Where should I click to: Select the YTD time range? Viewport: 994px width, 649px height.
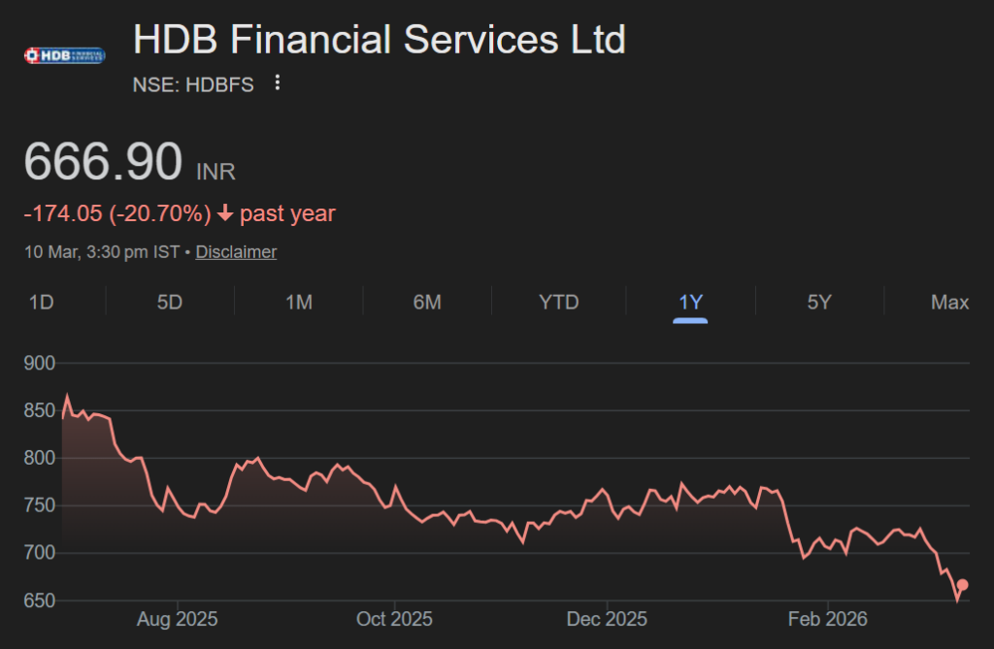tap(558, 302)
